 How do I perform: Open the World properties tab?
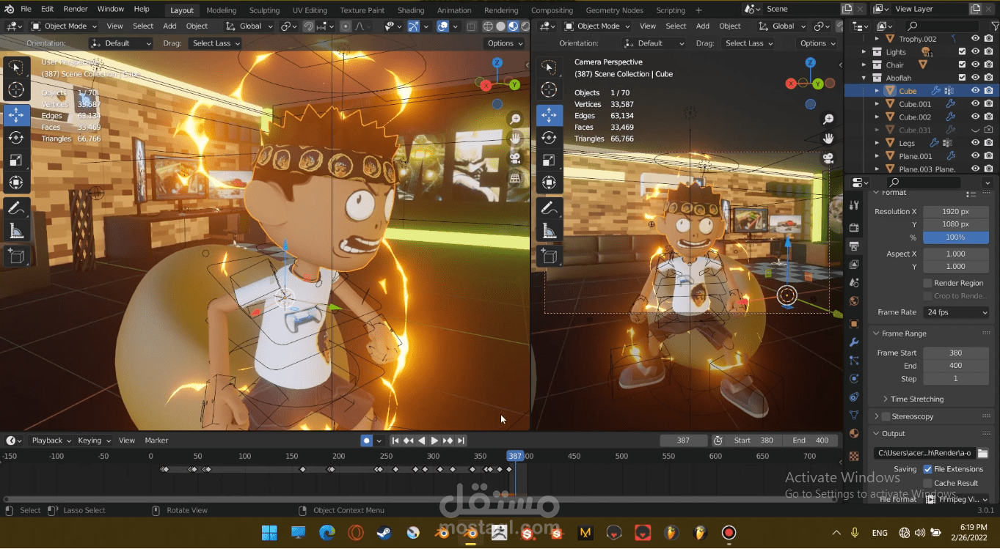coord(854,301)
